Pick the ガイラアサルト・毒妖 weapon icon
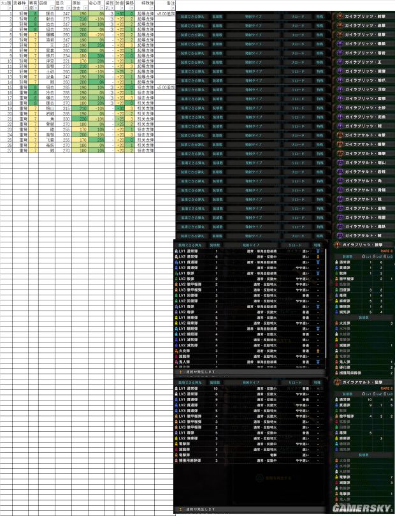Viewport: 395px width, 516px height. point(340,226)
